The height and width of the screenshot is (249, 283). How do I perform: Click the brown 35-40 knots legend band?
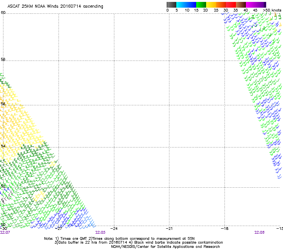241,5
